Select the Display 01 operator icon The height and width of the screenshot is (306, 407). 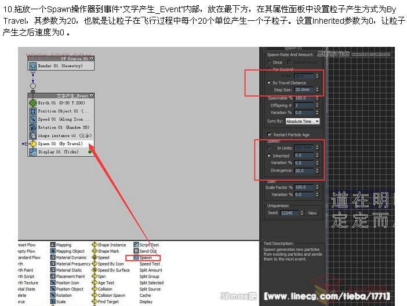33,152
